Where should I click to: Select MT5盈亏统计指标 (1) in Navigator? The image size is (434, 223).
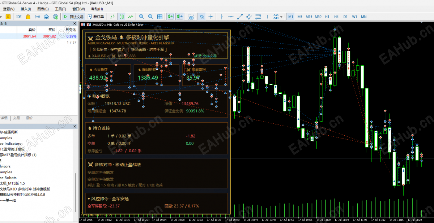point(18,155)
